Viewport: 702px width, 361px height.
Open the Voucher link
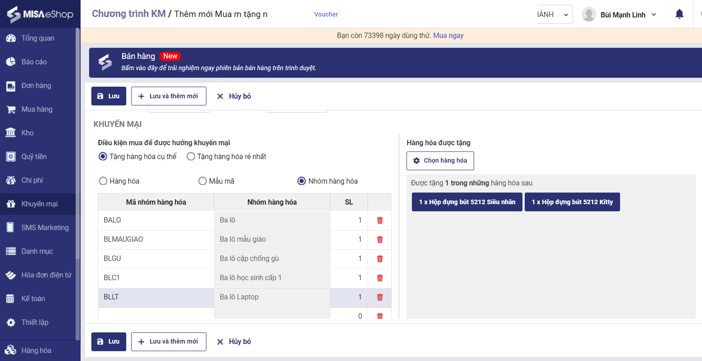pyautogui.click(x=326, y=14)
